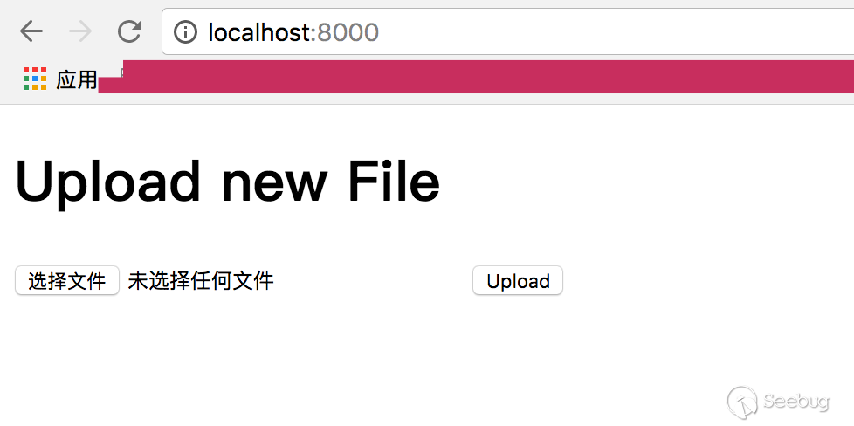Click the Seebug watermark text
The height and width of the screenshot is (426, 854).
[x=795, y=402]
